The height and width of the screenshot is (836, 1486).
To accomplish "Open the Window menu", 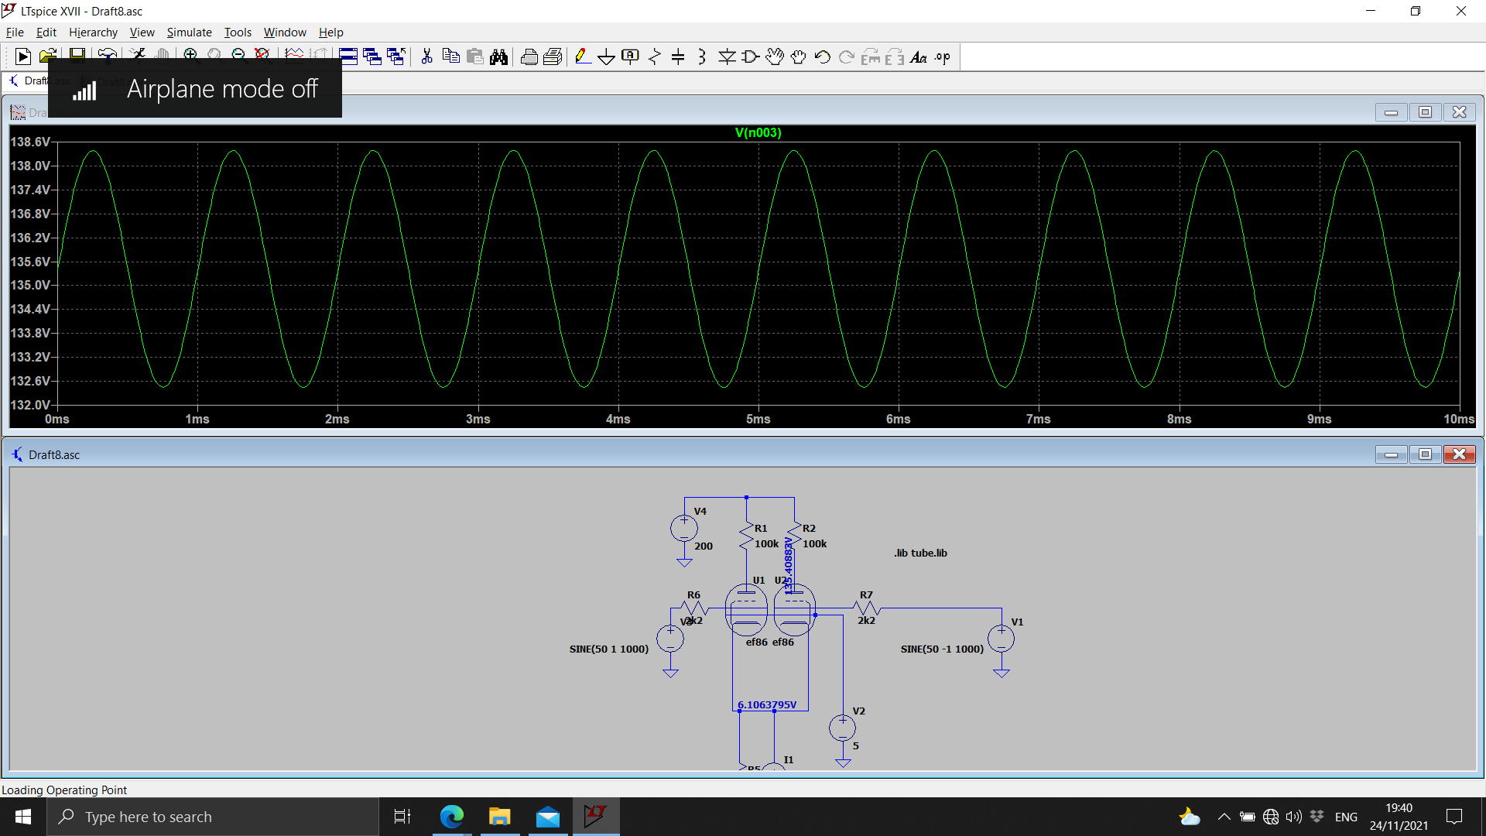I will [285, 32].
